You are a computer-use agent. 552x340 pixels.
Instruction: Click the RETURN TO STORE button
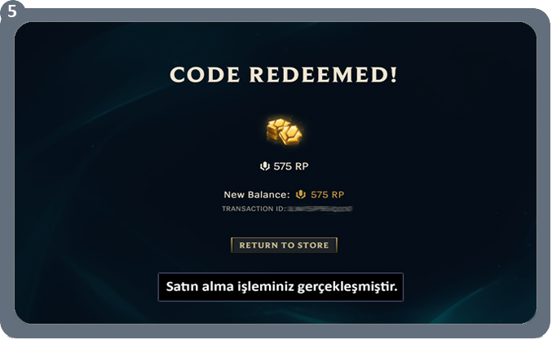pos(284,245)
